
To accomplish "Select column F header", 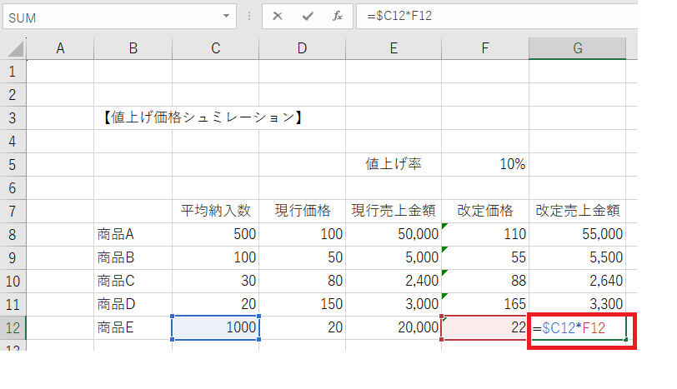I will [x=485, y=48].
